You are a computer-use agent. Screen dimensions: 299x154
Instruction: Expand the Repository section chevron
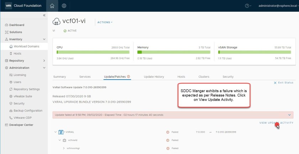tap(44, 61)
